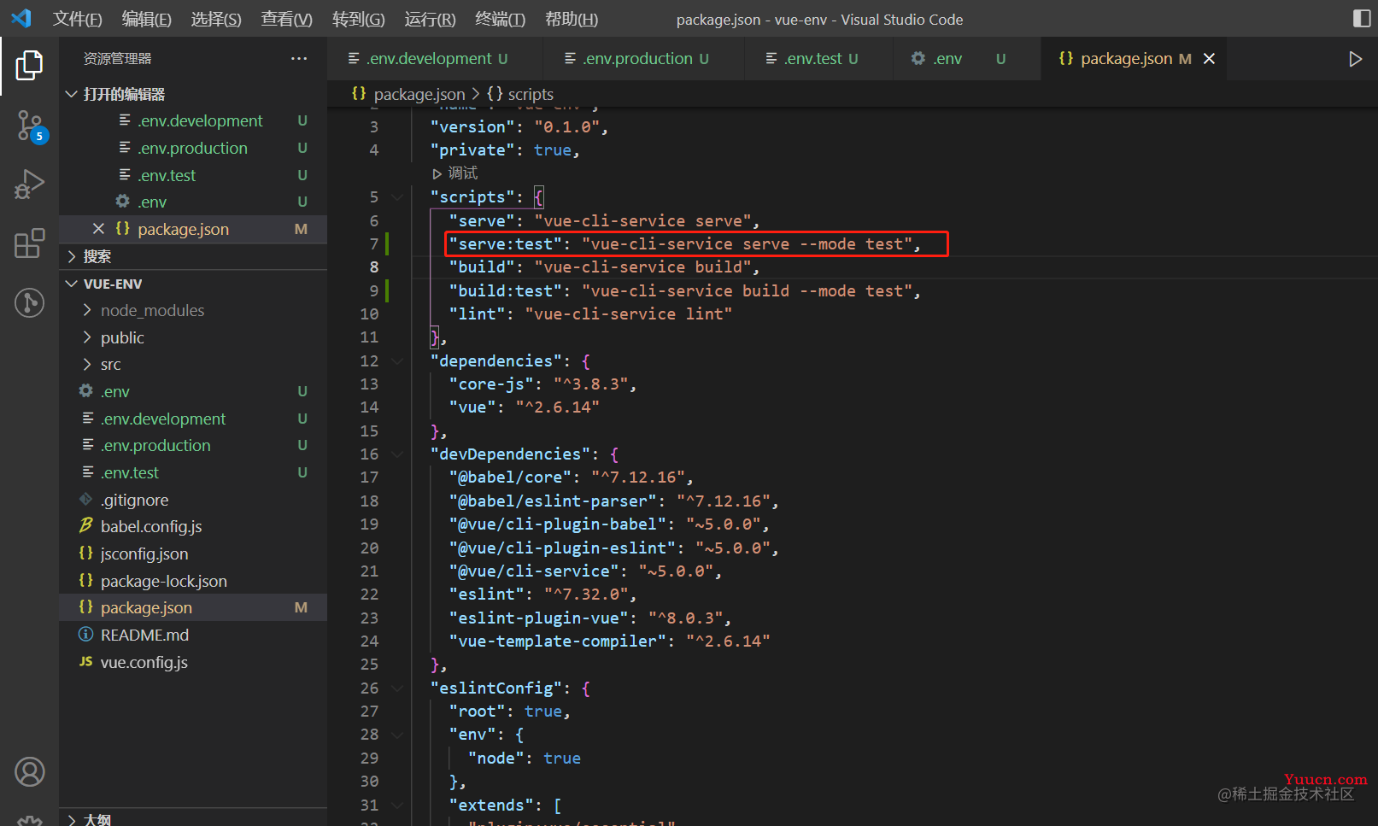Toggle the sidebar layout icon in title bar
Image resolution: width=1378 pixels, height=826 pixels.
pos(1362,18)
